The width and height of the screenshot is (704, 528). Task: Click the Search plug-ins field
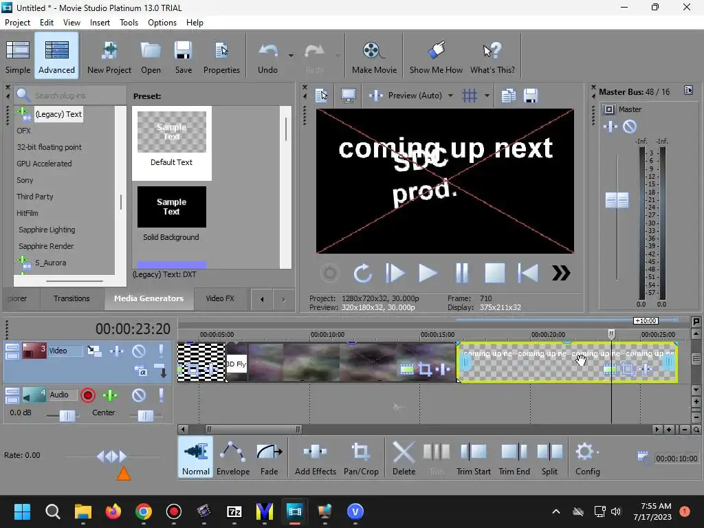click(x=71, y=95)
